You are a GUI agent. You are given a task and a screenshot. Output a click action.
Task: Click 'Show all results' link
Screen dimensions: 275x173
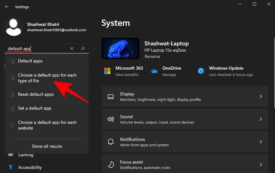(x=47, y=146)
